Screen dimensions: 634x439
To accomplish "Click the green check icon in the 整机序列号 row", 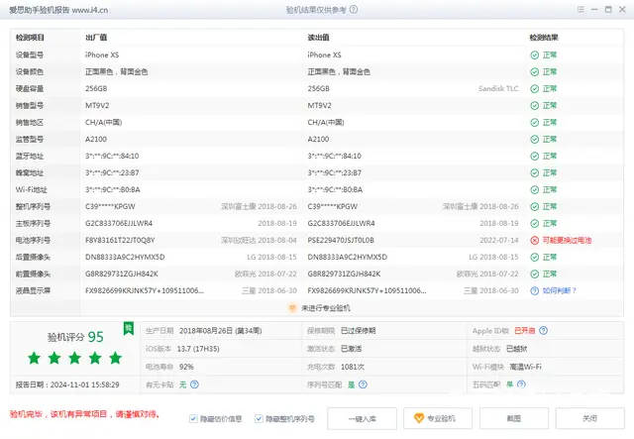I will coord(535,207).
